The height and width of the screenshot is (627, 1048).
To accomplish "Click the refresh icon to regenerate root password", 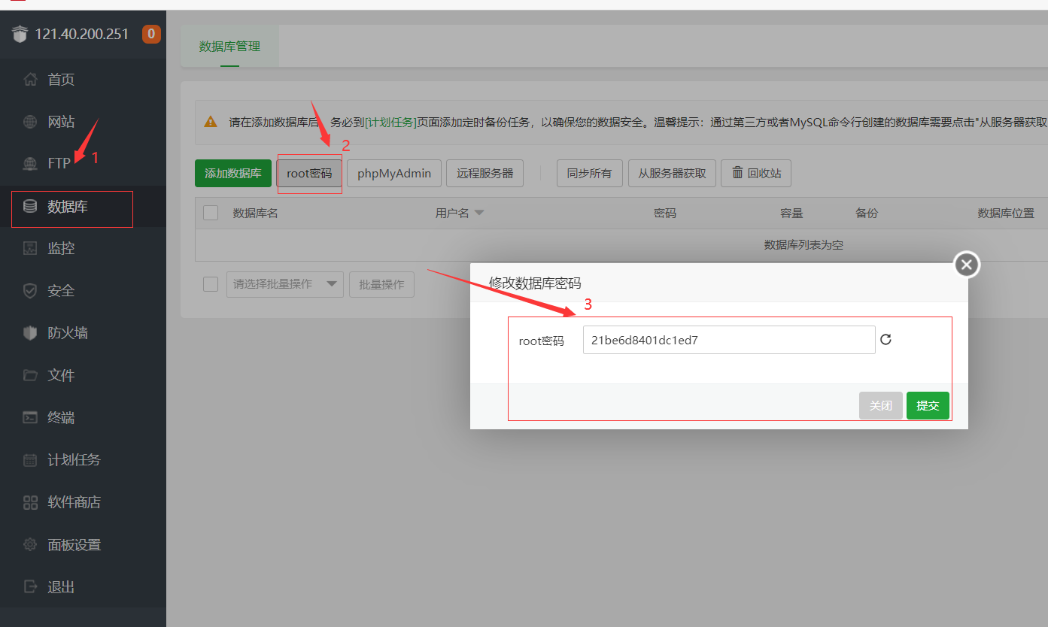I will click(885, 339).
